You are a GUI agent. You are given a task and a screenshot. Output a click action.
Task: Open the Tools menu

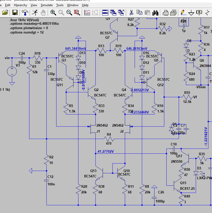(x=60, y=5)
